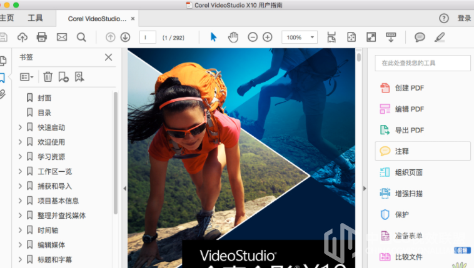
Task: Select the Corel VideoStudio document tab
Action: 97,19
